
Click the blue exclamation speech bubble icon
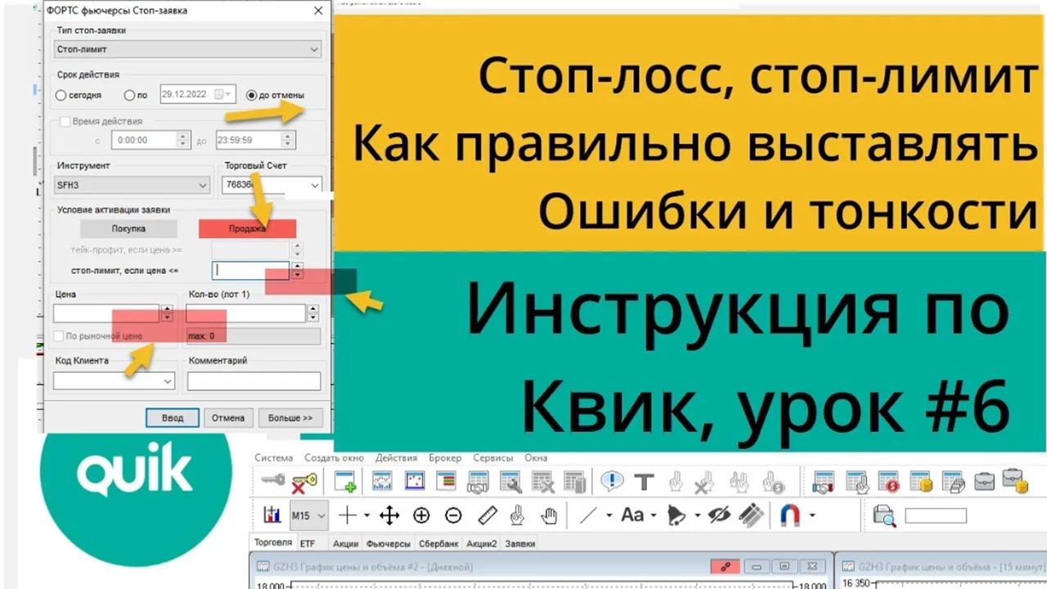click(612, 481)
